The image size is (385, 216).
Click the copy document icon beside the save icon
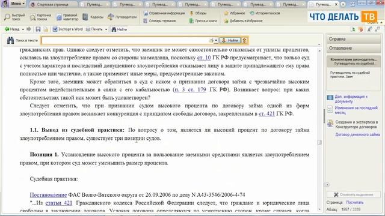(46, 29)
